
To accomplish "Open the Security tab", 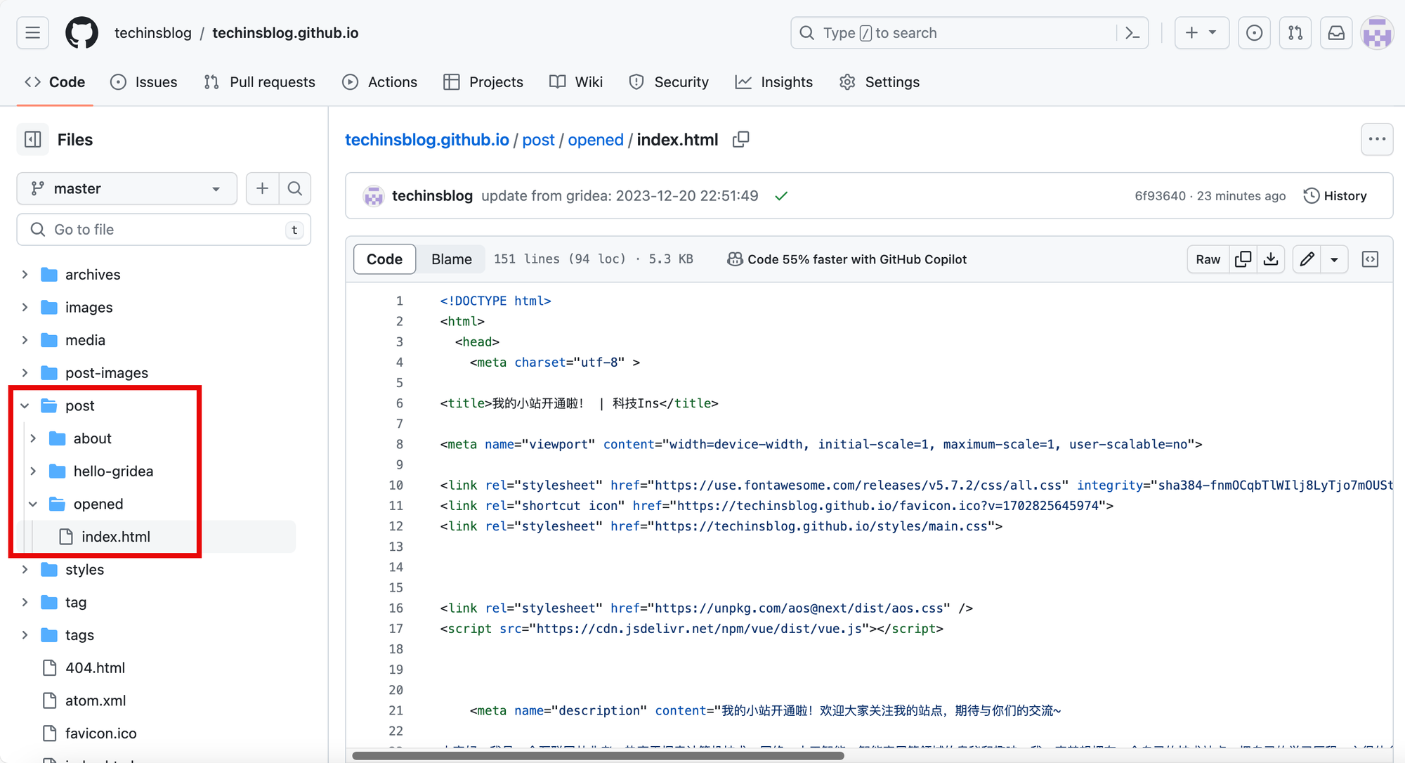I will click(x=669, y=82).
